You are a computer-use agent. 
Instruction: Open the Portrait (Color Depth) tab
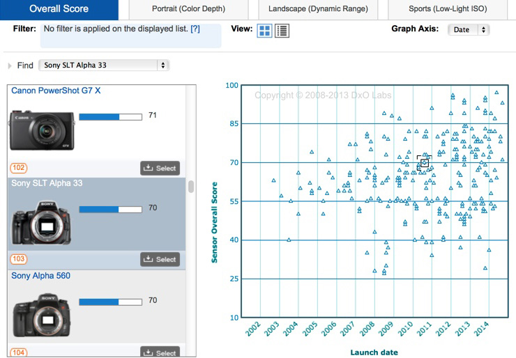click(x=188, y=9)
